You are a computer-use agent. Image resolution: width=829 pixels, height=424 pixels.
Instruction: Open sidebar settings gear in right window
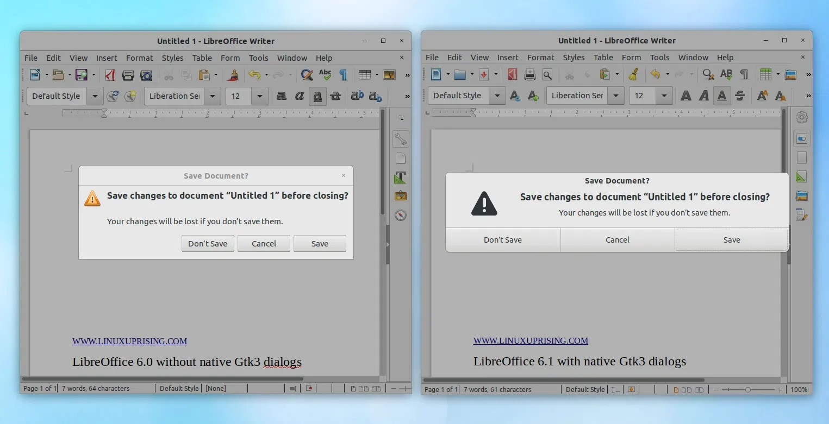click(801, 117)
